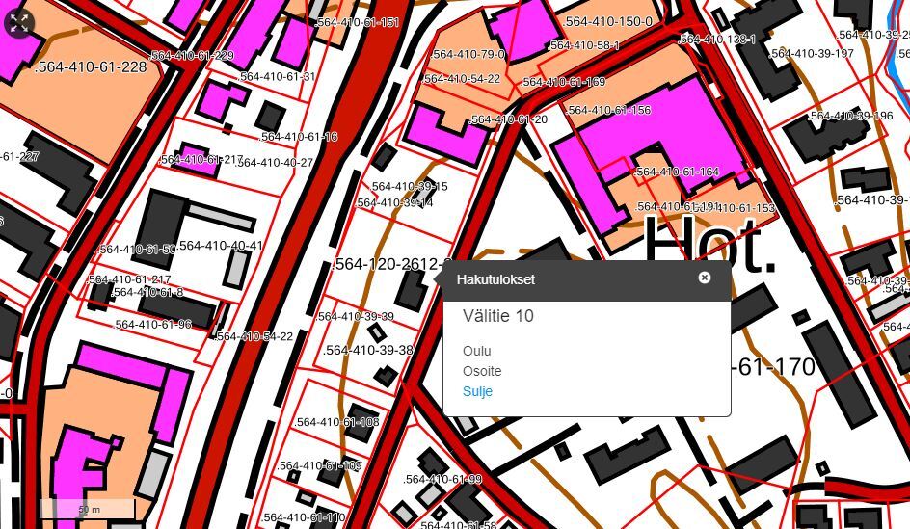The image size is (910, 529).
Task: Select parcel label 564-410-61-108
Action: [x=337, y=422]
